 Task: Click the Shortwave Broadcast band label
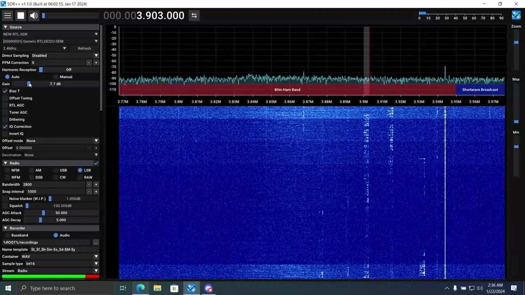point(480,90)
